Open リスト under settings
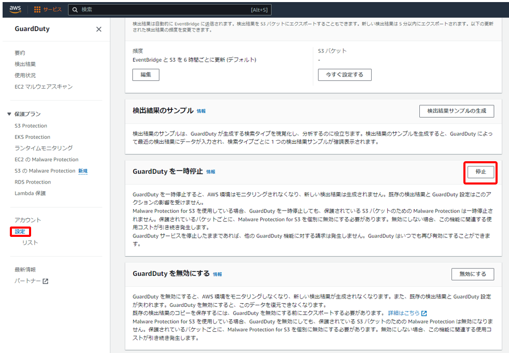509x353 pixels. tap(30, 243)
